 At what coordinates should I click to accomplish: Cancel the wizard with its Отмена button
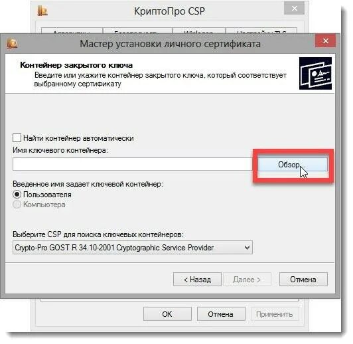click(x=303, y=280)
